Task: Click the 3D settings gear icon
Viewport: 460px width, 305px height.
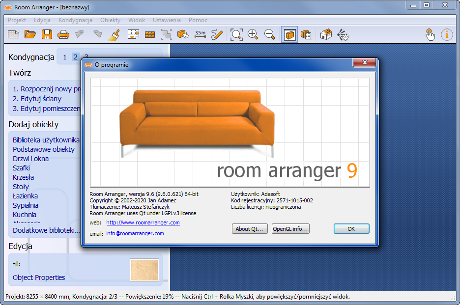Action: tap(343, 34)
